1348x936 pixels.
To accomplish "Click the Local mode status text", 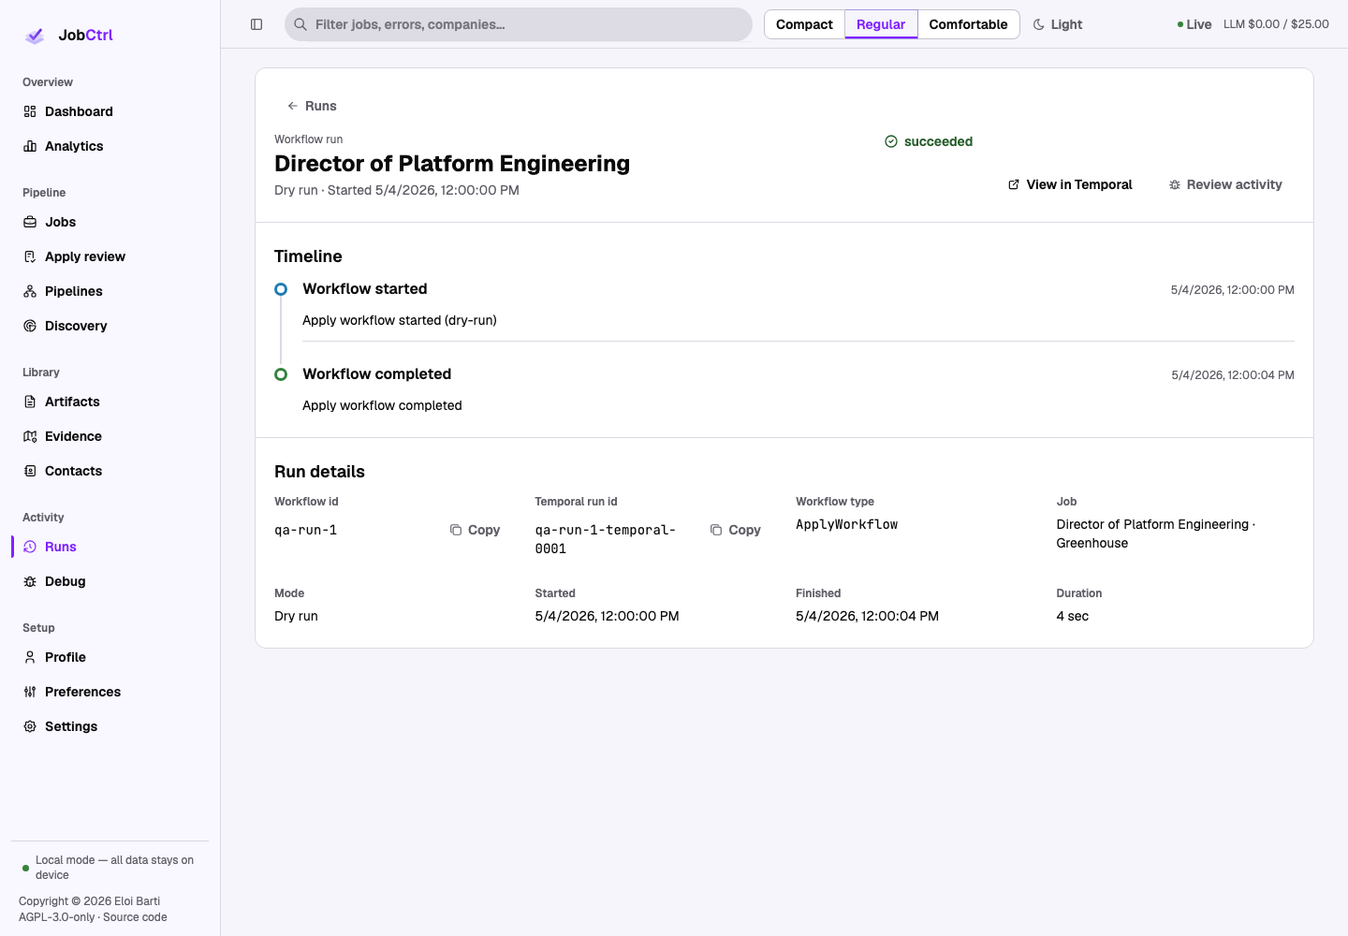I will click(x=114, y=868).
